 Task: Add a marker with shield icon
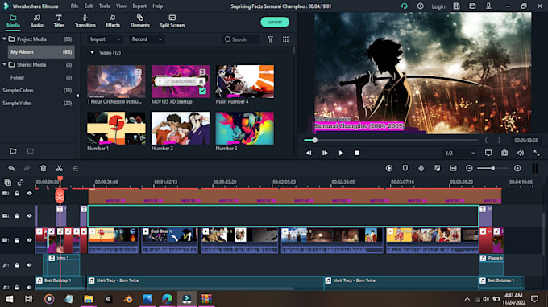coord(405,168)
